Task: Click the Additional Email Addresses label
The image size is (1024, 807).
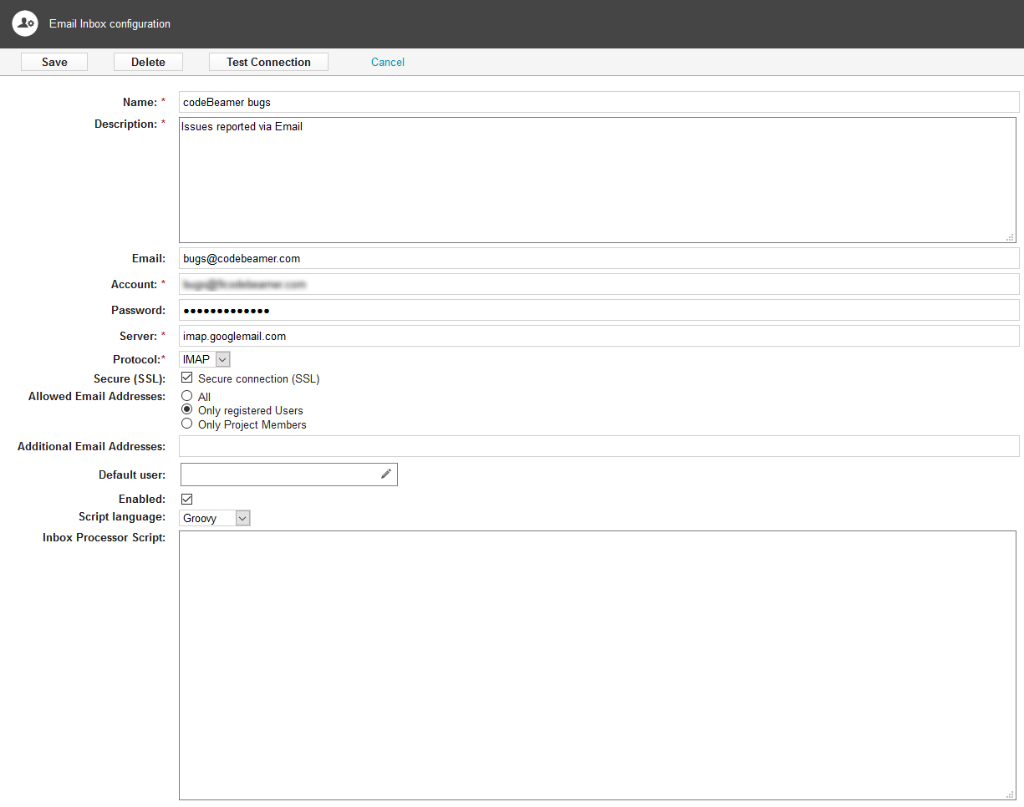Action: pos(91,447)
